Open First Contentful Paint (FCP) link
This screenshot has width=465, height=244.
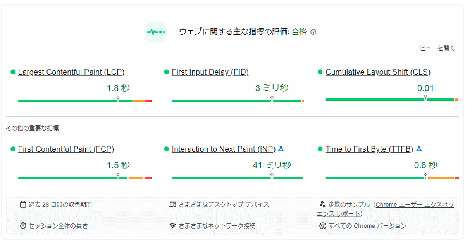click(x=66, y=149)
